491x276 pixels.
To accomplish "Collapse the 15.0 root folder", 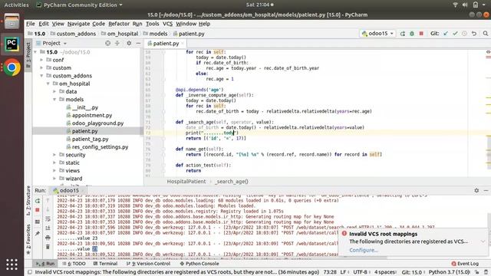I will 35,52.
